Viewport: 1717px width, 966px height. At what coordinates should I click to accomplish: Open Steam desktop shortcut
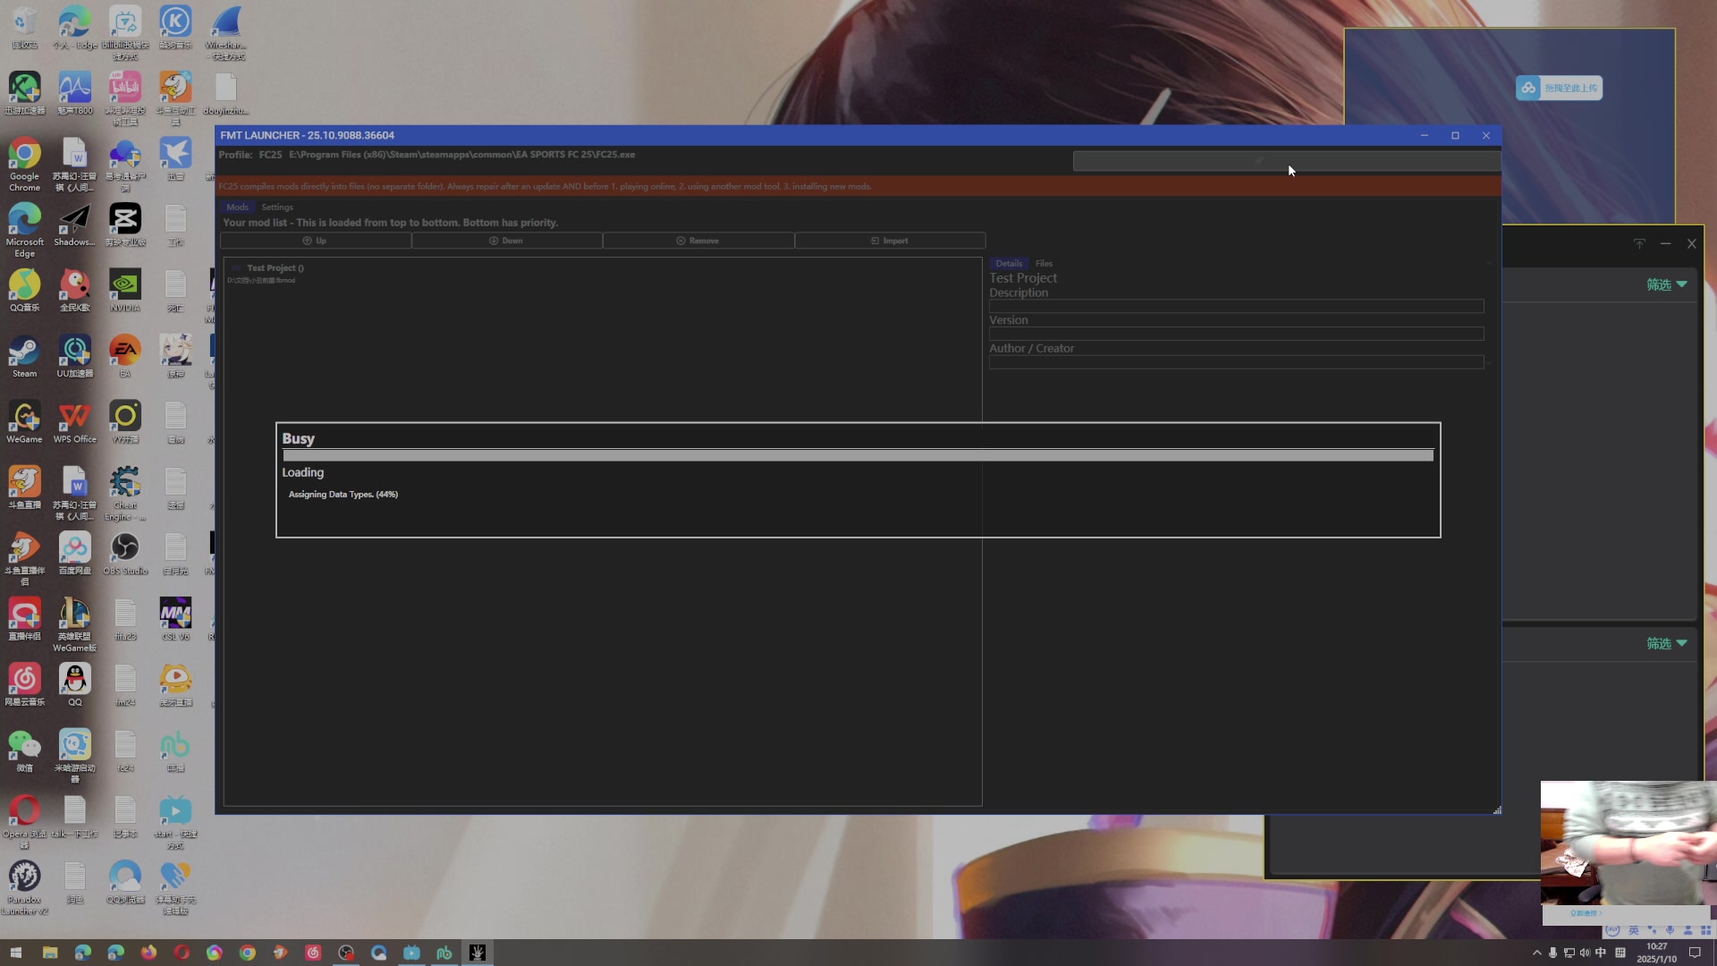tap(24, 356)
